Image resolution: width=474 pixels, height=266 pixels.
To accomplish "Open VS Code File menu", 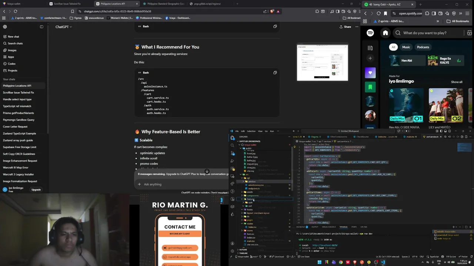I will click(237, 131).
